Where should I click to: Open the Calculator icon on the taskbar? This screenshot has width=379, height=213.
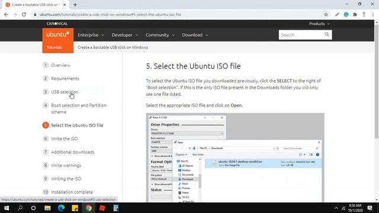116,208
